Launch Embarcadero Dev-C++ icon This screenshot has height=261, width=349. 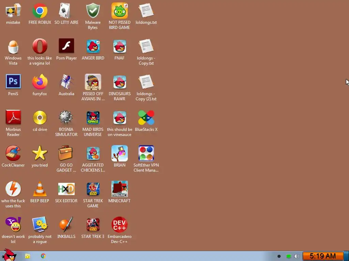click(120, 225)
